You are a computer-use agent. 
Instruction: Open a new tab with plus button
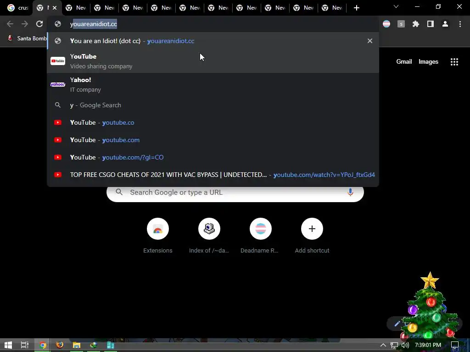(356, 8)
